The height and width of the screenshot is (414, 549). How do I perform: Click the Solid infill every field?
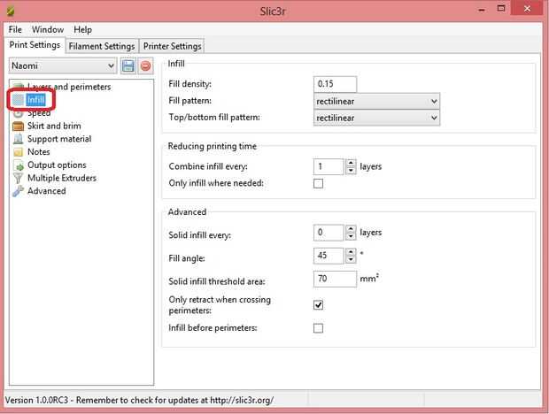[329, 233]
